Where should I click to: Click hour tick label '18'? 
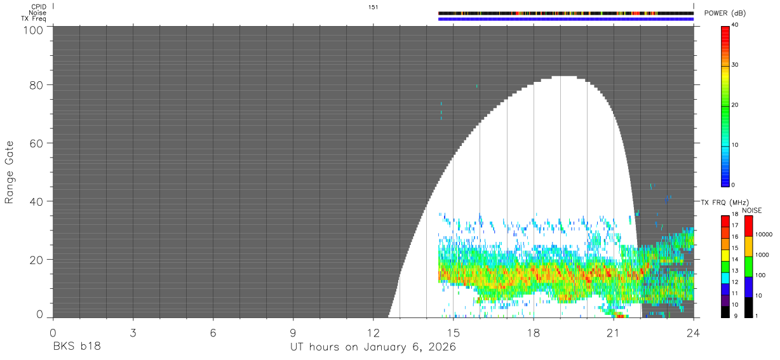[534, 332]
